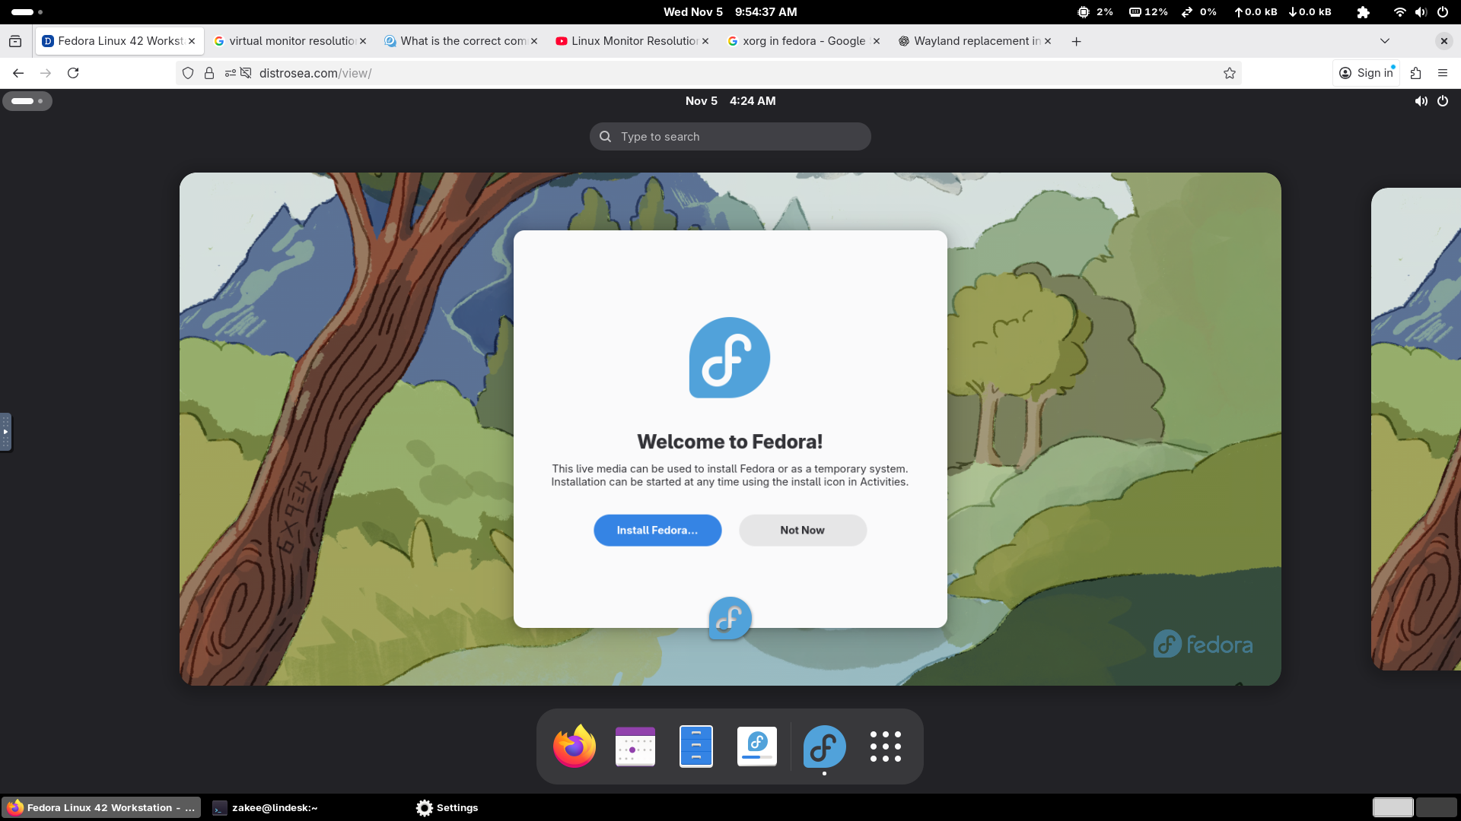Switch to Linux Monitor Resolution YouTube tab
1461x821 pixels.
click(633, 41)
